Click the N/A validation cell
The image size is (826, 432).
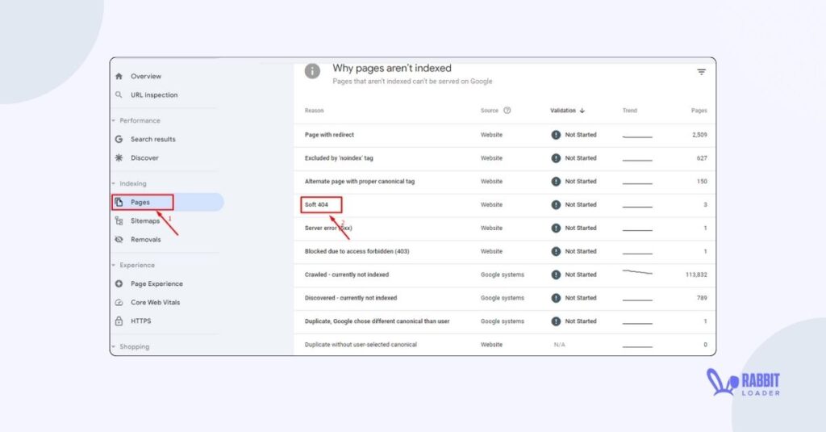coord(560,345)
